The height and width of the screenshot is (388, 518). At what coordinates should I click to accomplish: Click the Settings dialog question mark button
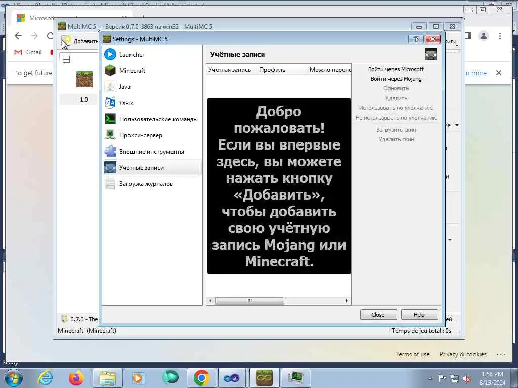[416, 39]
